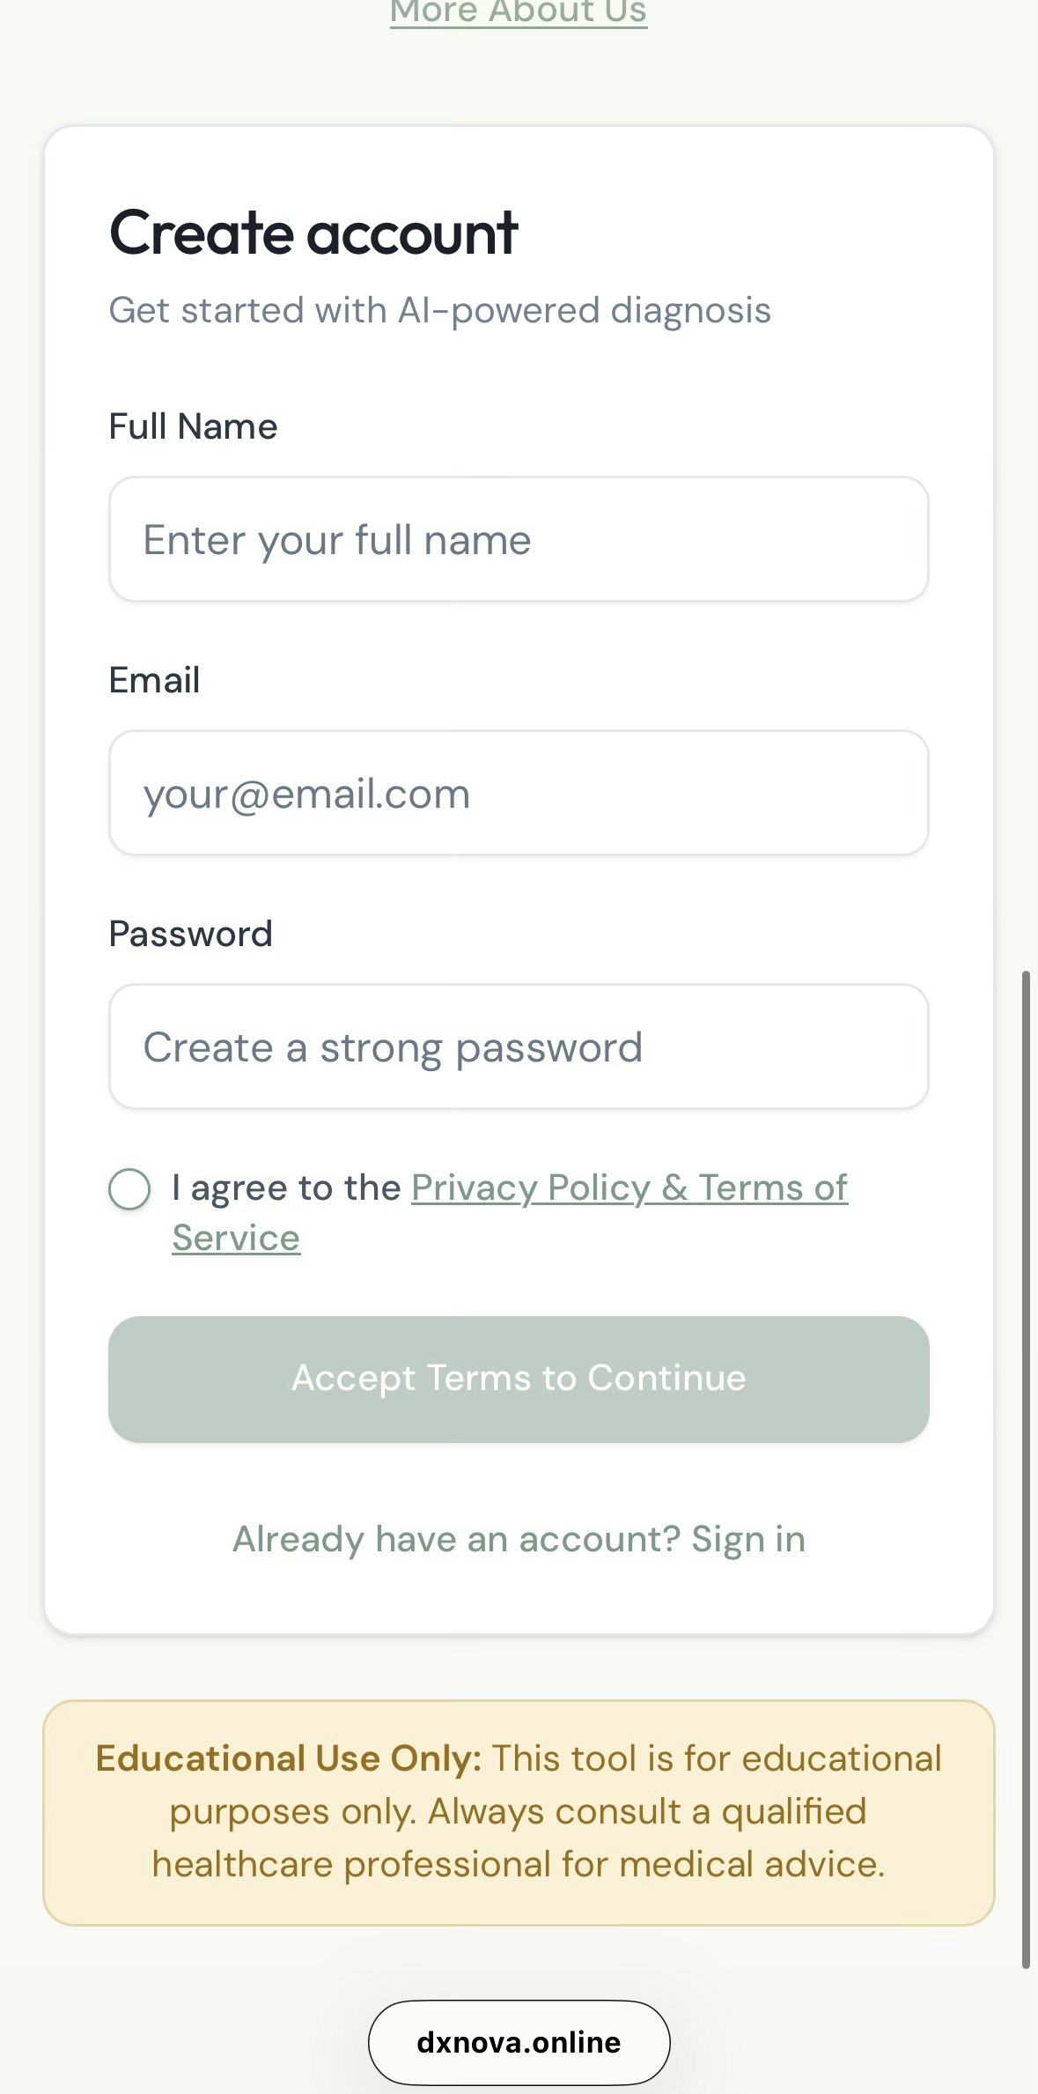1038x2094 pixels.
Task: Click the healthcare professional disclaimer sentence
Action: (519, 1864)
